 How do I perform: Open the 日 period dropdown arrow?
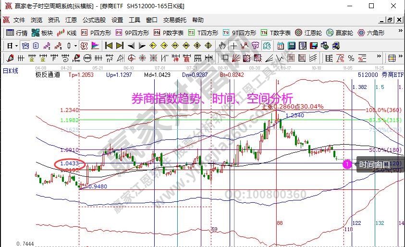click(16, 46)
